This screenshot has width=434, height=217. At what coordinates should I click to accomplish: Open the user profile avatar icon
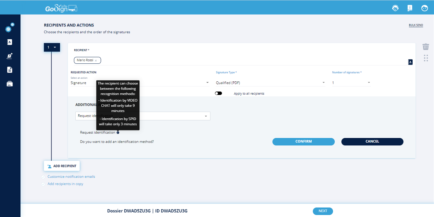point(425,8)
